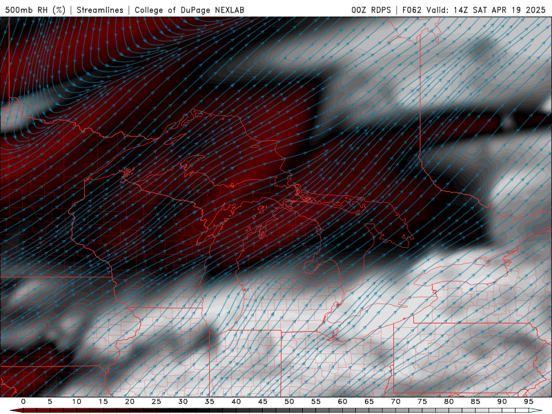Image resolution: width=552 pixels, height=414 pixels.
Task: Click the 55 label on legend
Action: (316, 402)
